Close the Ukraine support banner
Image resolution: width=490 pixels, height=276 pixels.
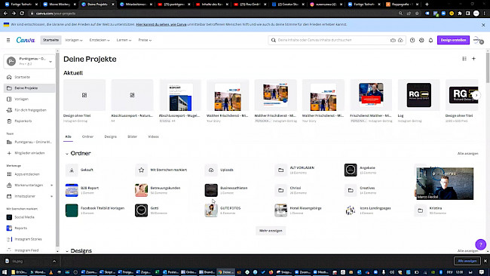click(x=483, y=25)
